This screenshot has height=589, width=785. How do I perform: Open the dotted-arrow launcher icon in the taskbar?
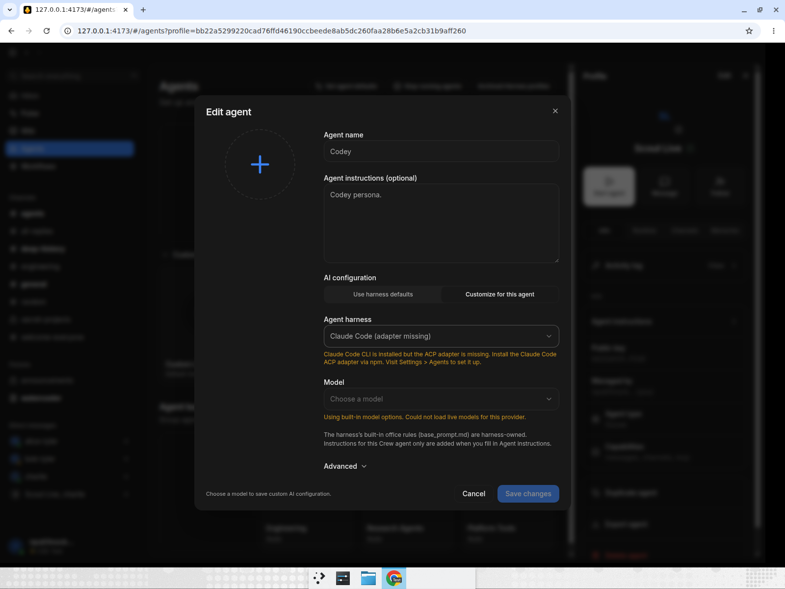[x=319, y=578]
